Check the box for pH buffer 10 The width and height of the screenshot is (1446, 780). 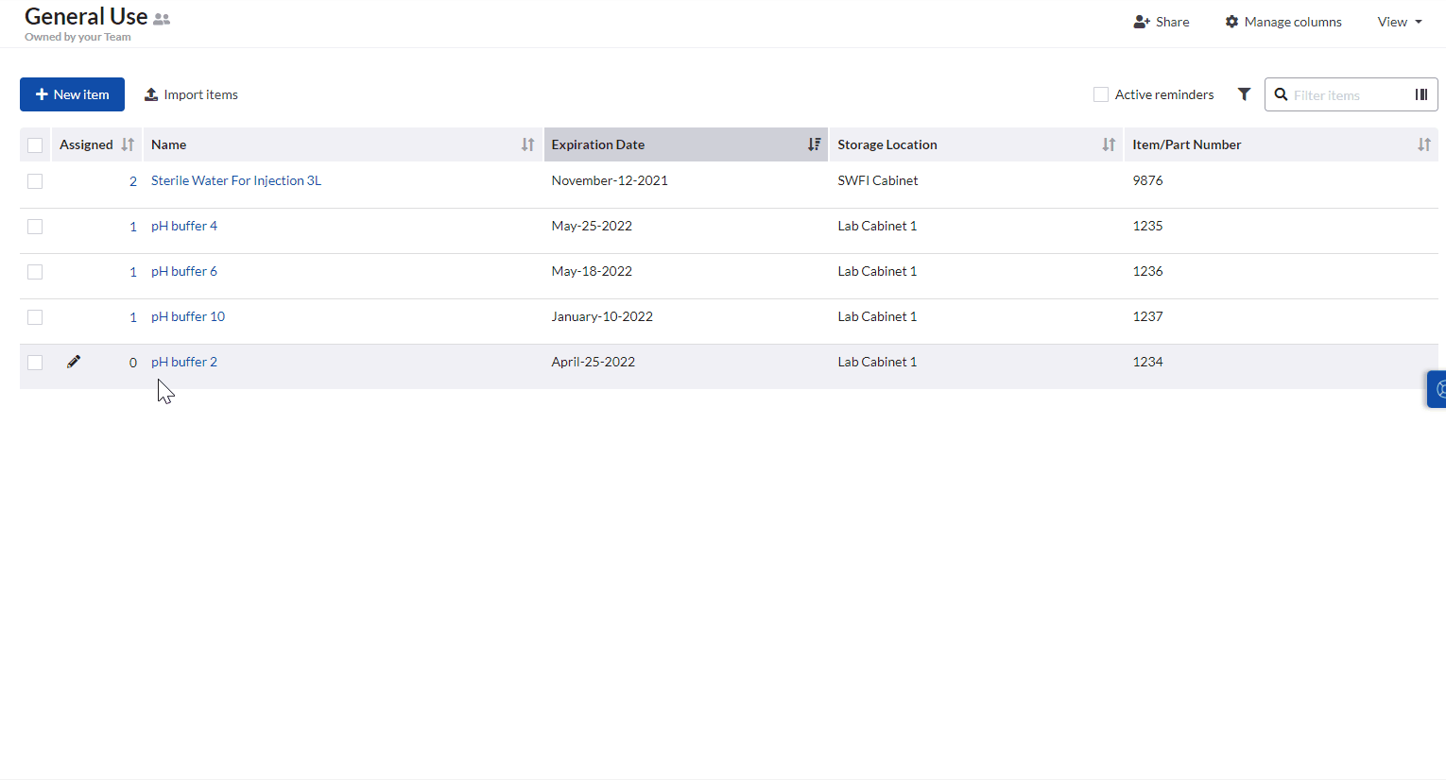35,317
